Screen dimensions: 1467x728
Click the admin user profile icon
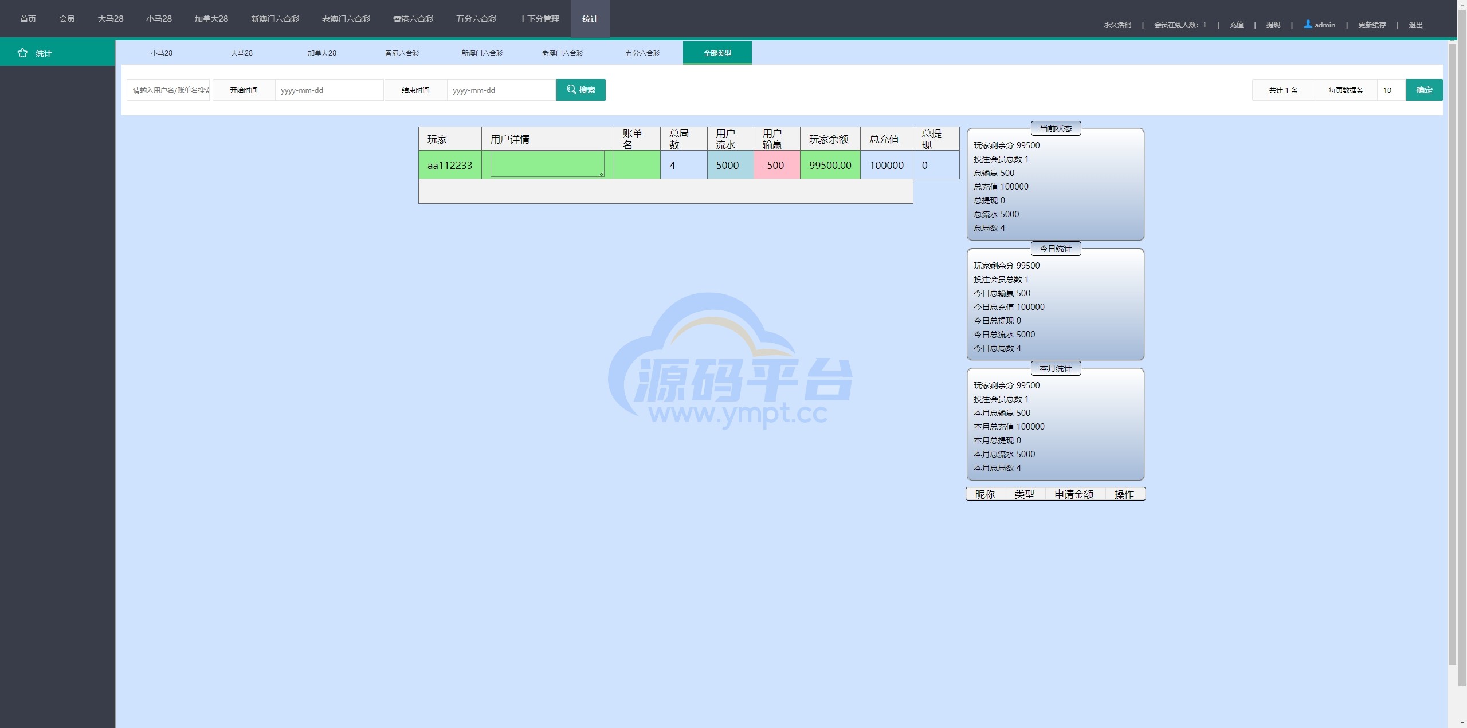[1308, 24]
